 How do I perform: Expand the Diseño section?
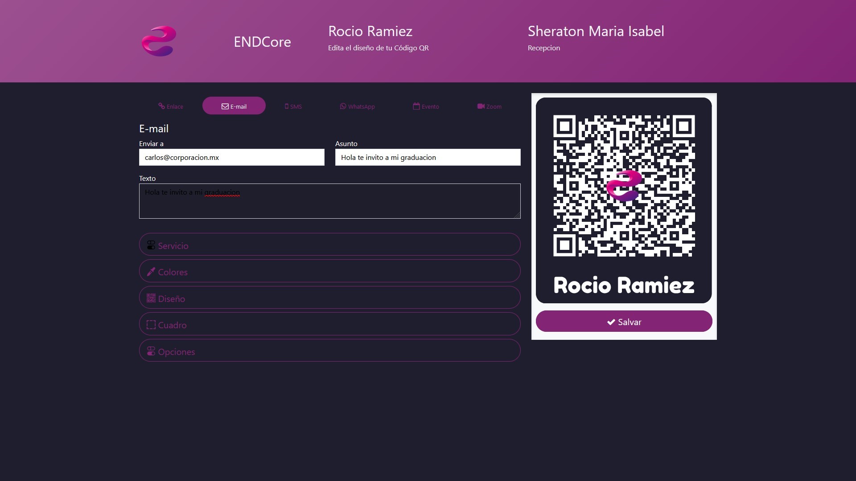[x=330, y=298]
